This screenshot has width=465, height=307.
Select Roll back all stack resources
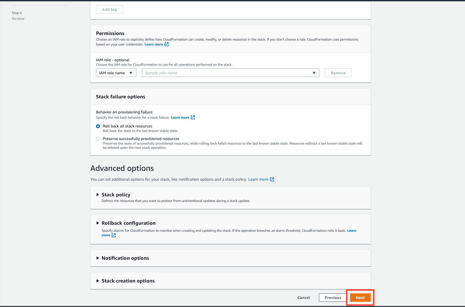[x=98, y=126]
